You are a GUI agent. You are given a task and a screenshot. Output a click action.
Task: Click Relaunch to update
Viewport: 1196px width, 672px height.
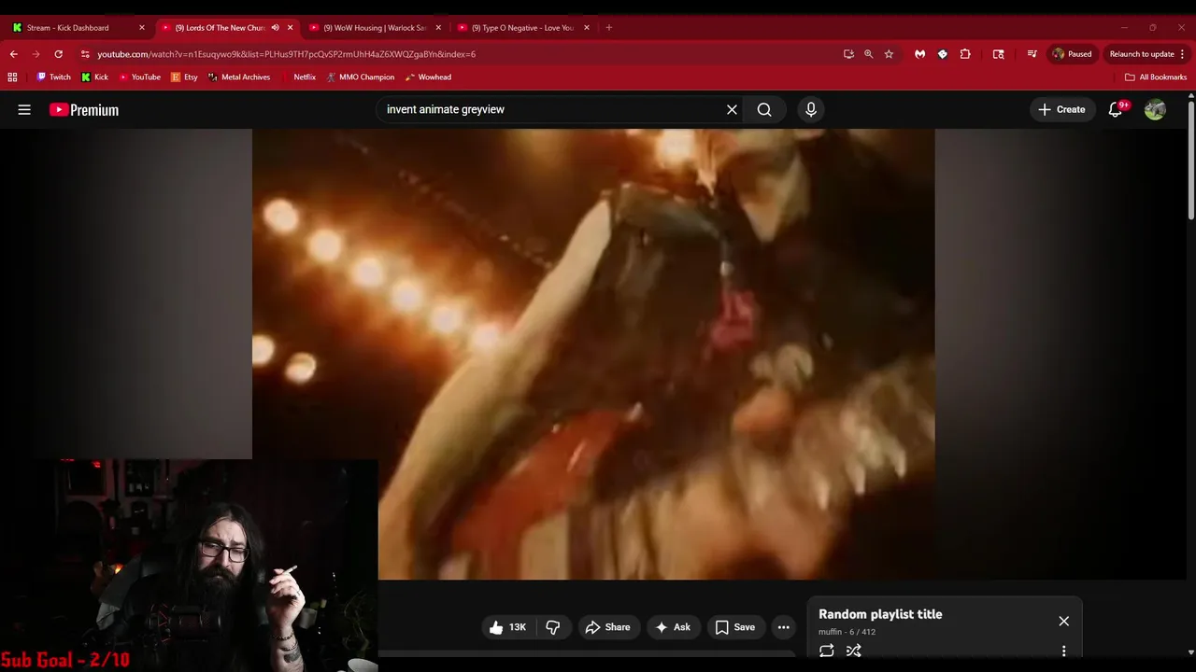click(1141, 54)
